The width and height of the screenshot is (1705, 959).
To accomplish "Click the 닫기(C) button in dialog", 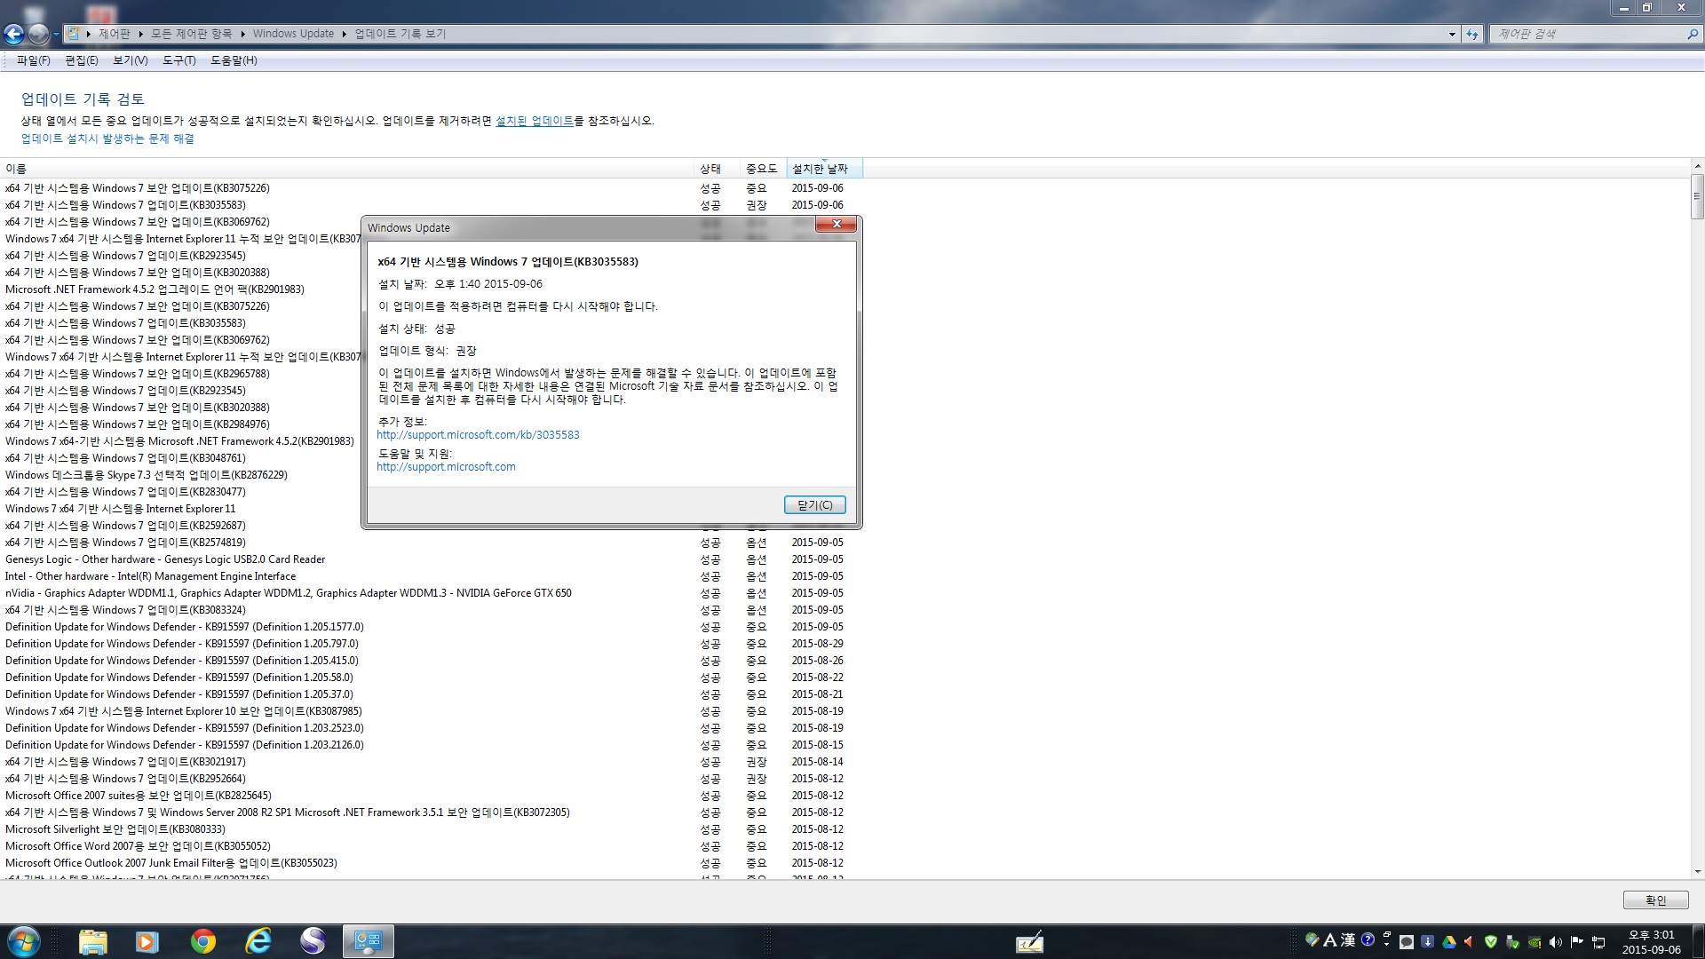I will 814,505.
